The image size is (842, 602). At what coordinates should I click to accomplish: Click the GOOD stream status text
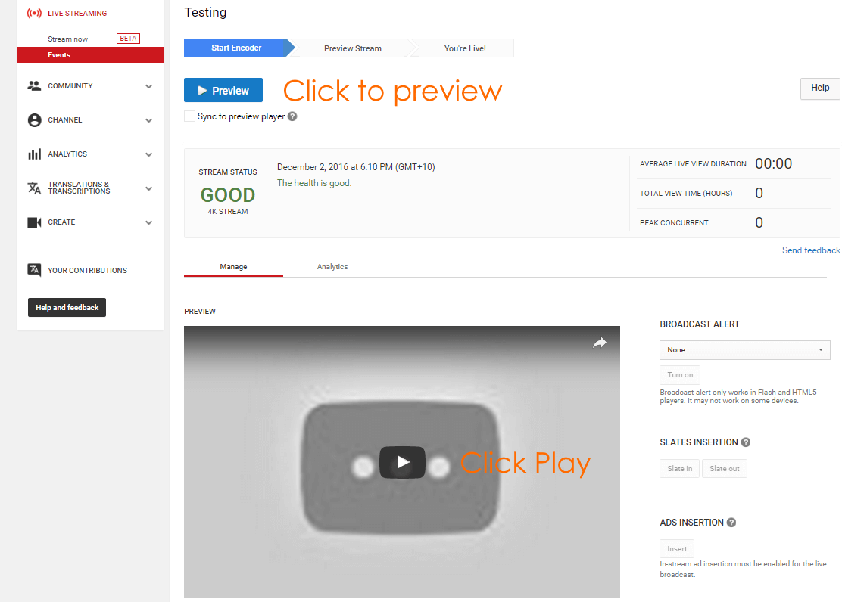click(x=228, y=195)
